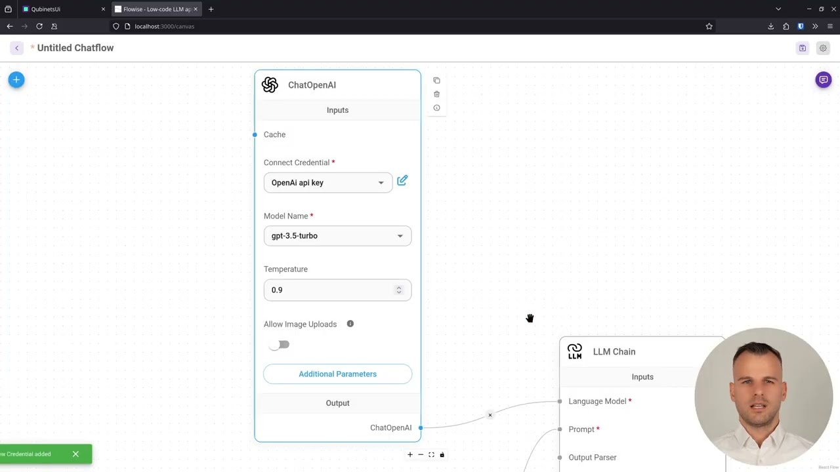Save the chatflow with the save icon
Viewport: 840px width, 472px height.
[802, 48]
